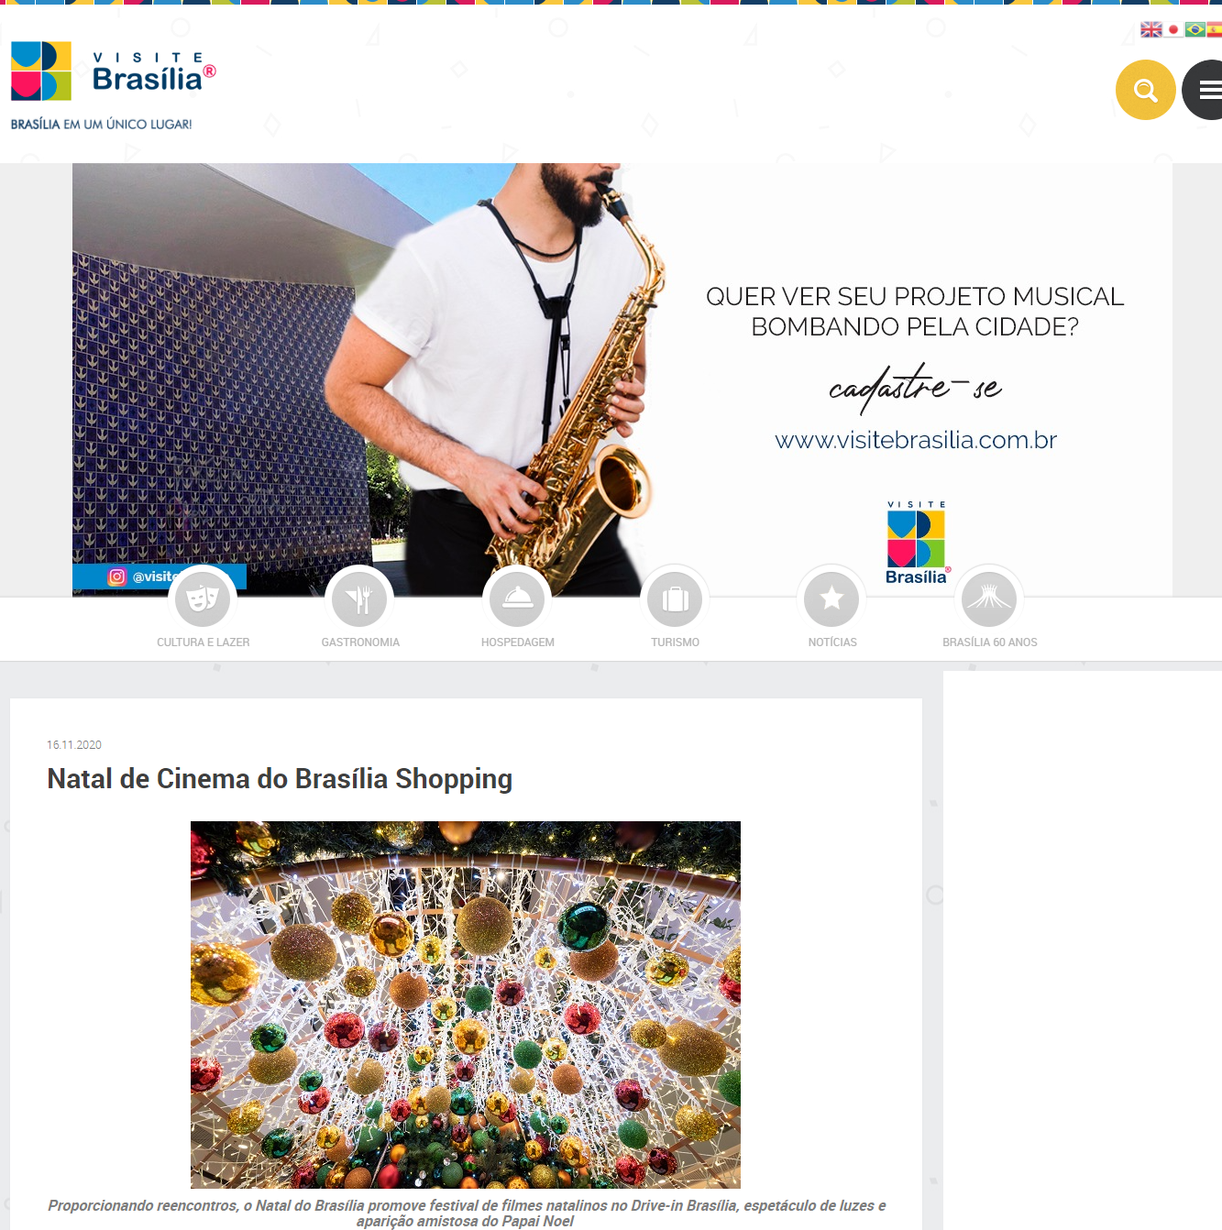Click the Gastronomia fork and knife icon
The width and height of the screenshot is (1222, 1230).
click(359, 599)
